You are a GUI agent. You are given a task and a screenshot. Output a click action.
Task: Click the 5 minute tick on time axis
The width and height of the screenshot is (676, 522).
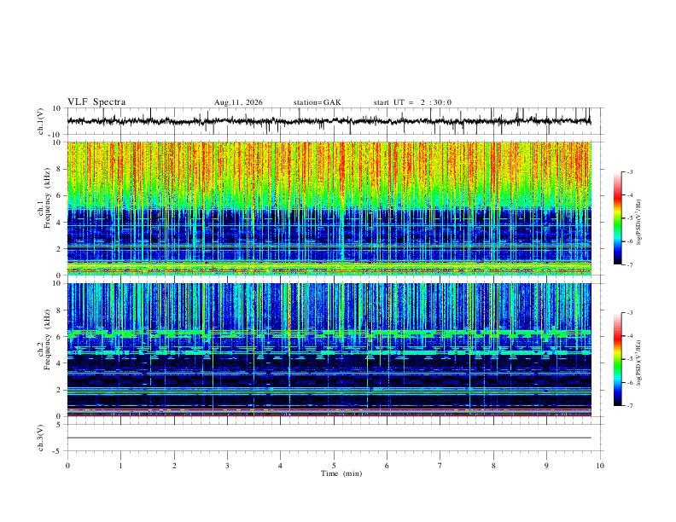point(334,466)
